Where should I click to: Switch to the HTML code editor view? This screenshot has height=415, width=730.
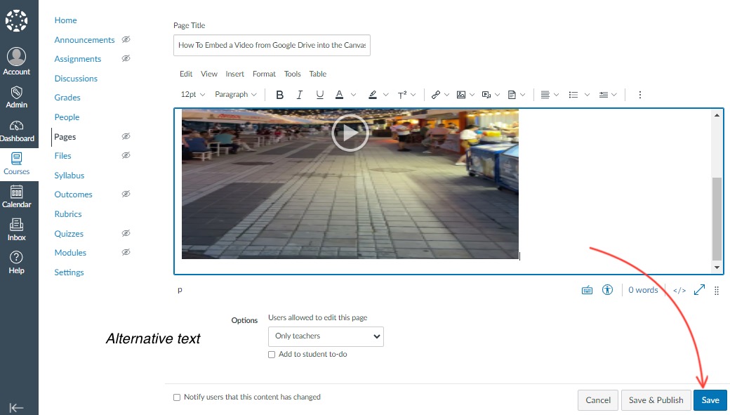[679, 290]
